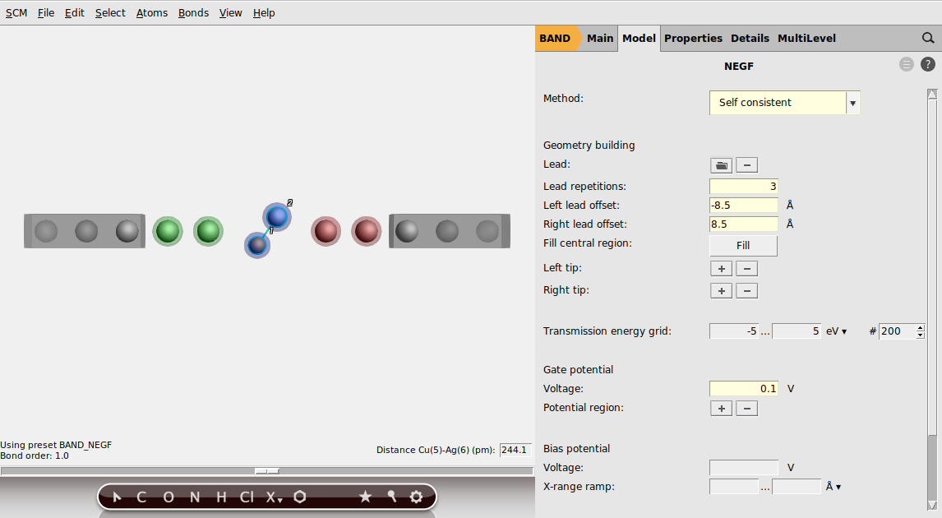The width and height of the screenshot is (942, 518).
Task: Change transmission energy unit eV dropdown
Action: (x=837, y=331)
